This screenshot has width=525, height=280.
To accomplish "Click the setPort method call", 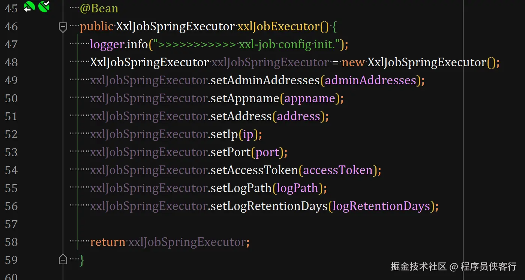I will [x=230, y=152].
